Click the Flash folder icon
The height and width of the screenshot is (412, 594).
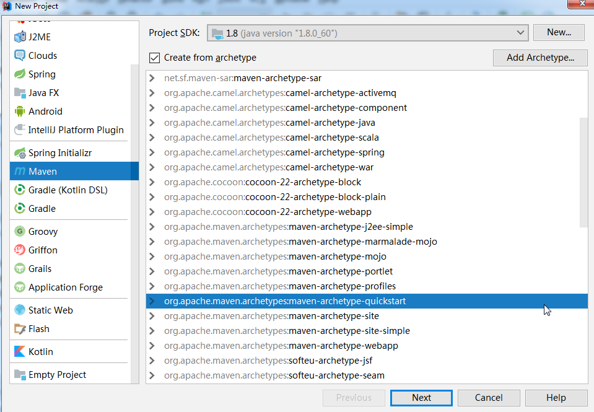point(20,328)
